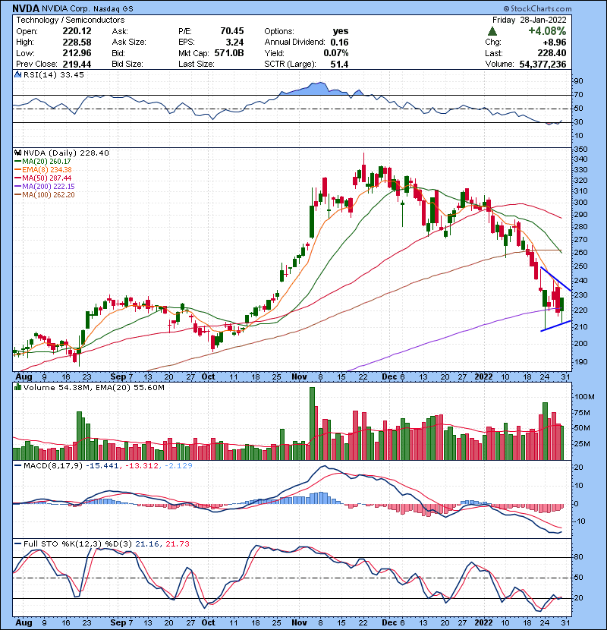
Task: Click the SCTR (Large) value 51.4
Action: (339, 64)
